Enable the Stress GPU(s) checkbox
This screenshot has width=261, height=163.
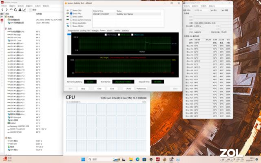[x=71, y=26]
